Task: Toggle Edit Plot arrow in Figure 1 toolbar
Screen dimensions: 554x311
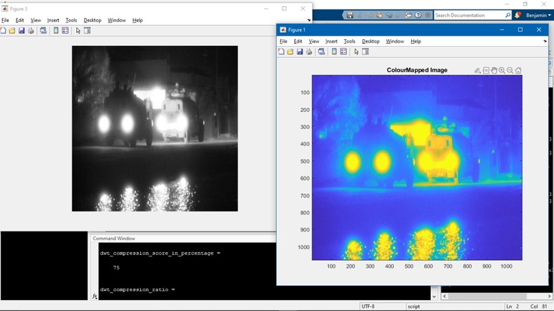Action: (356, 52)
